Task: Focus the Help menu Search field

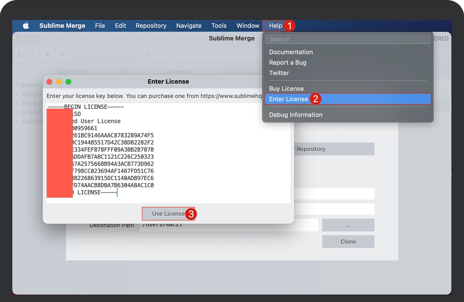Action: 348,39
